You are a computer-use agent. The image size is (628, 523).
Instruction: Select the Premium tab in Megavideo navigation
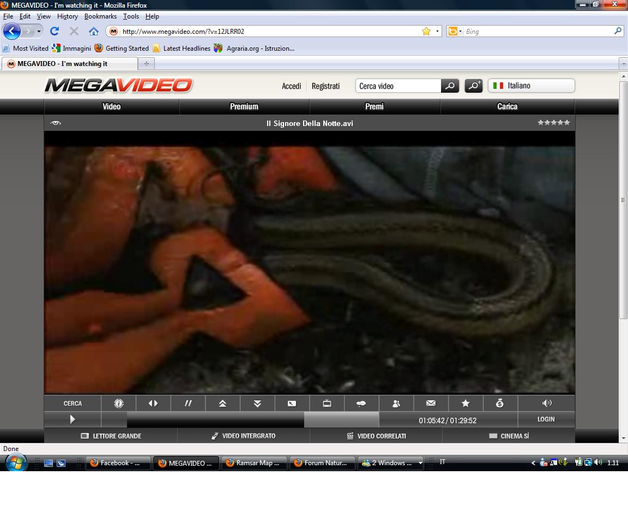[244, 106]
